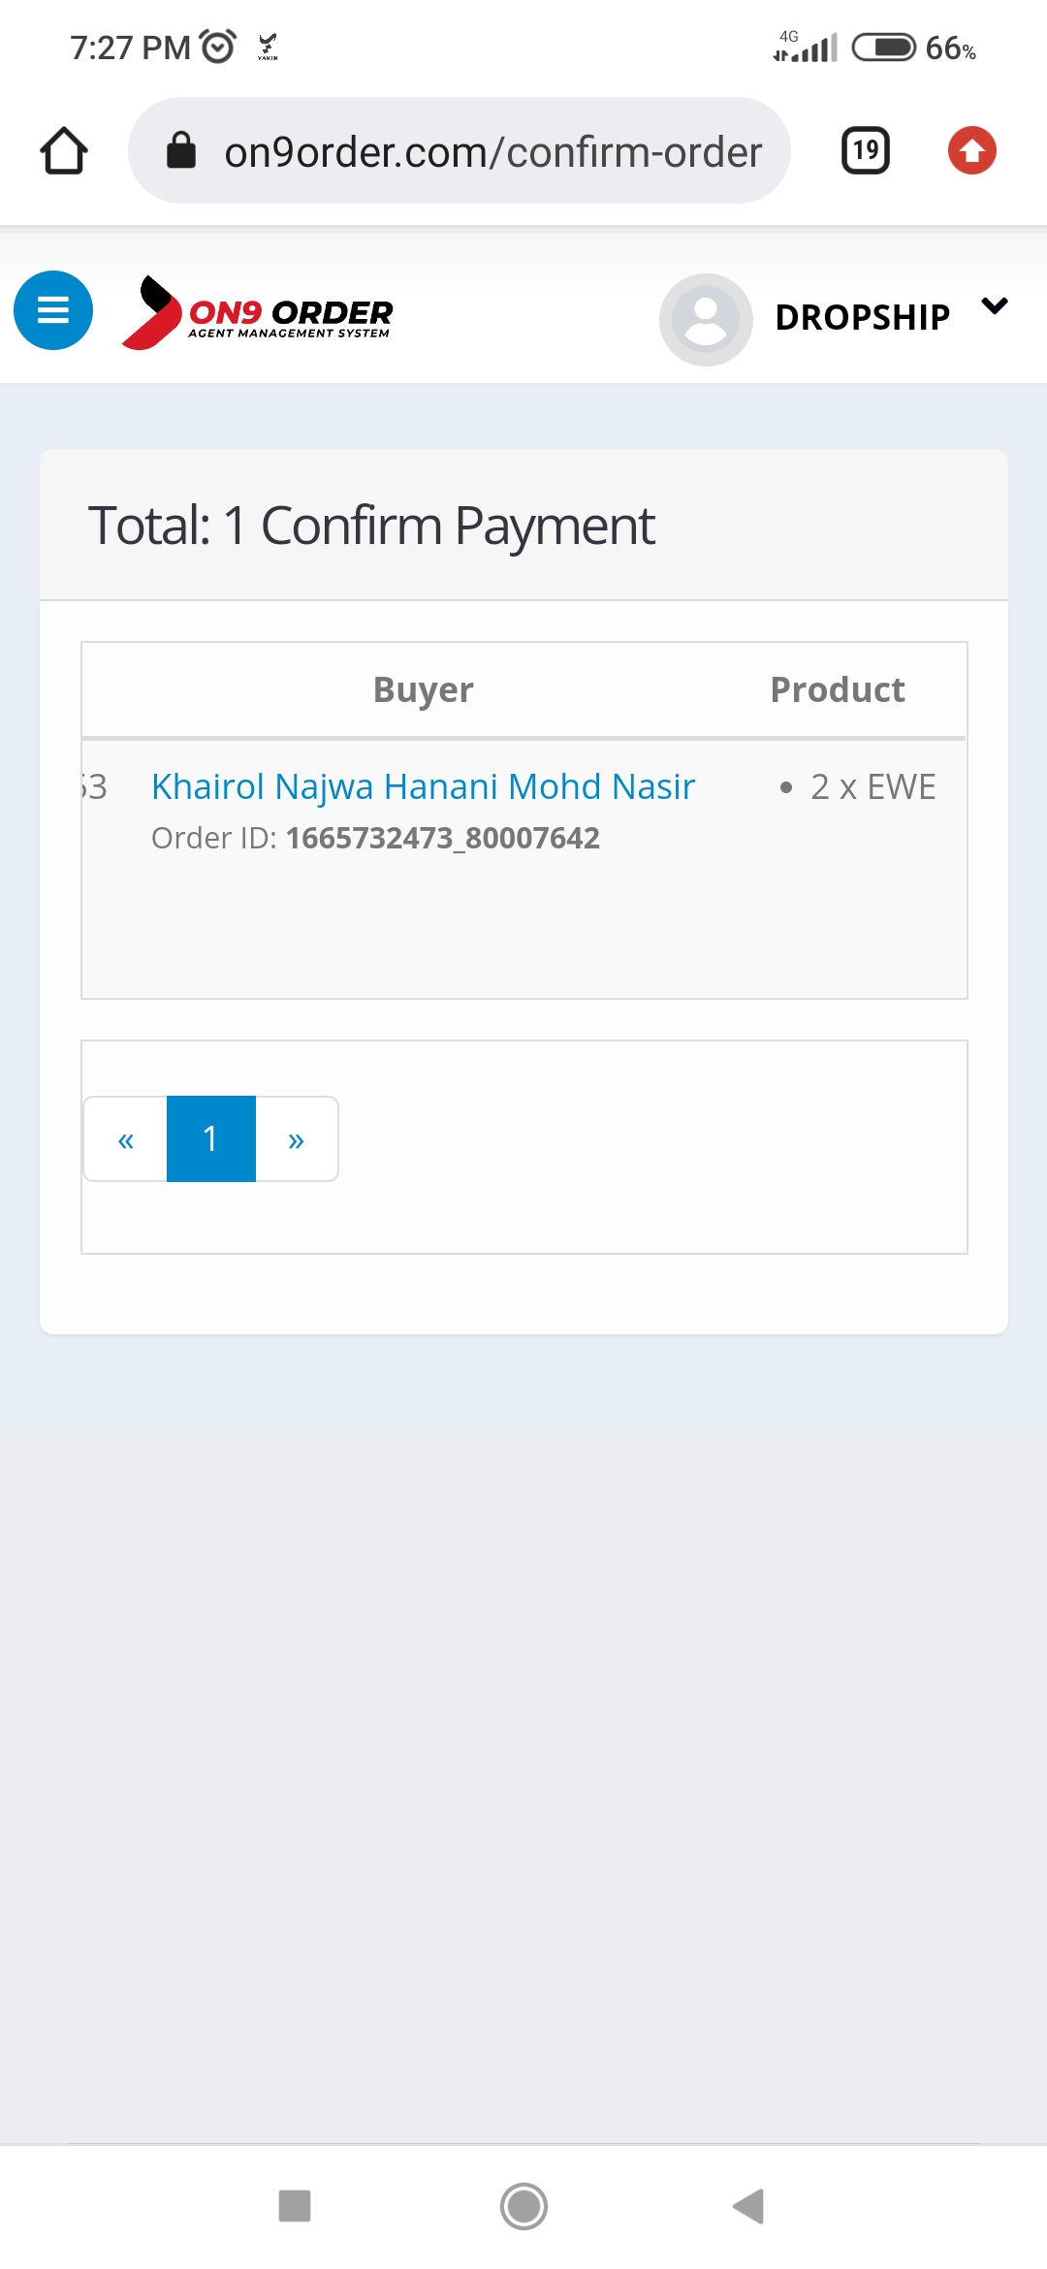Image resolution: width=1047 pixels, height=2269 pixels.
Task: Tap the Android recent apps square
Action: tap(295, 2205)
